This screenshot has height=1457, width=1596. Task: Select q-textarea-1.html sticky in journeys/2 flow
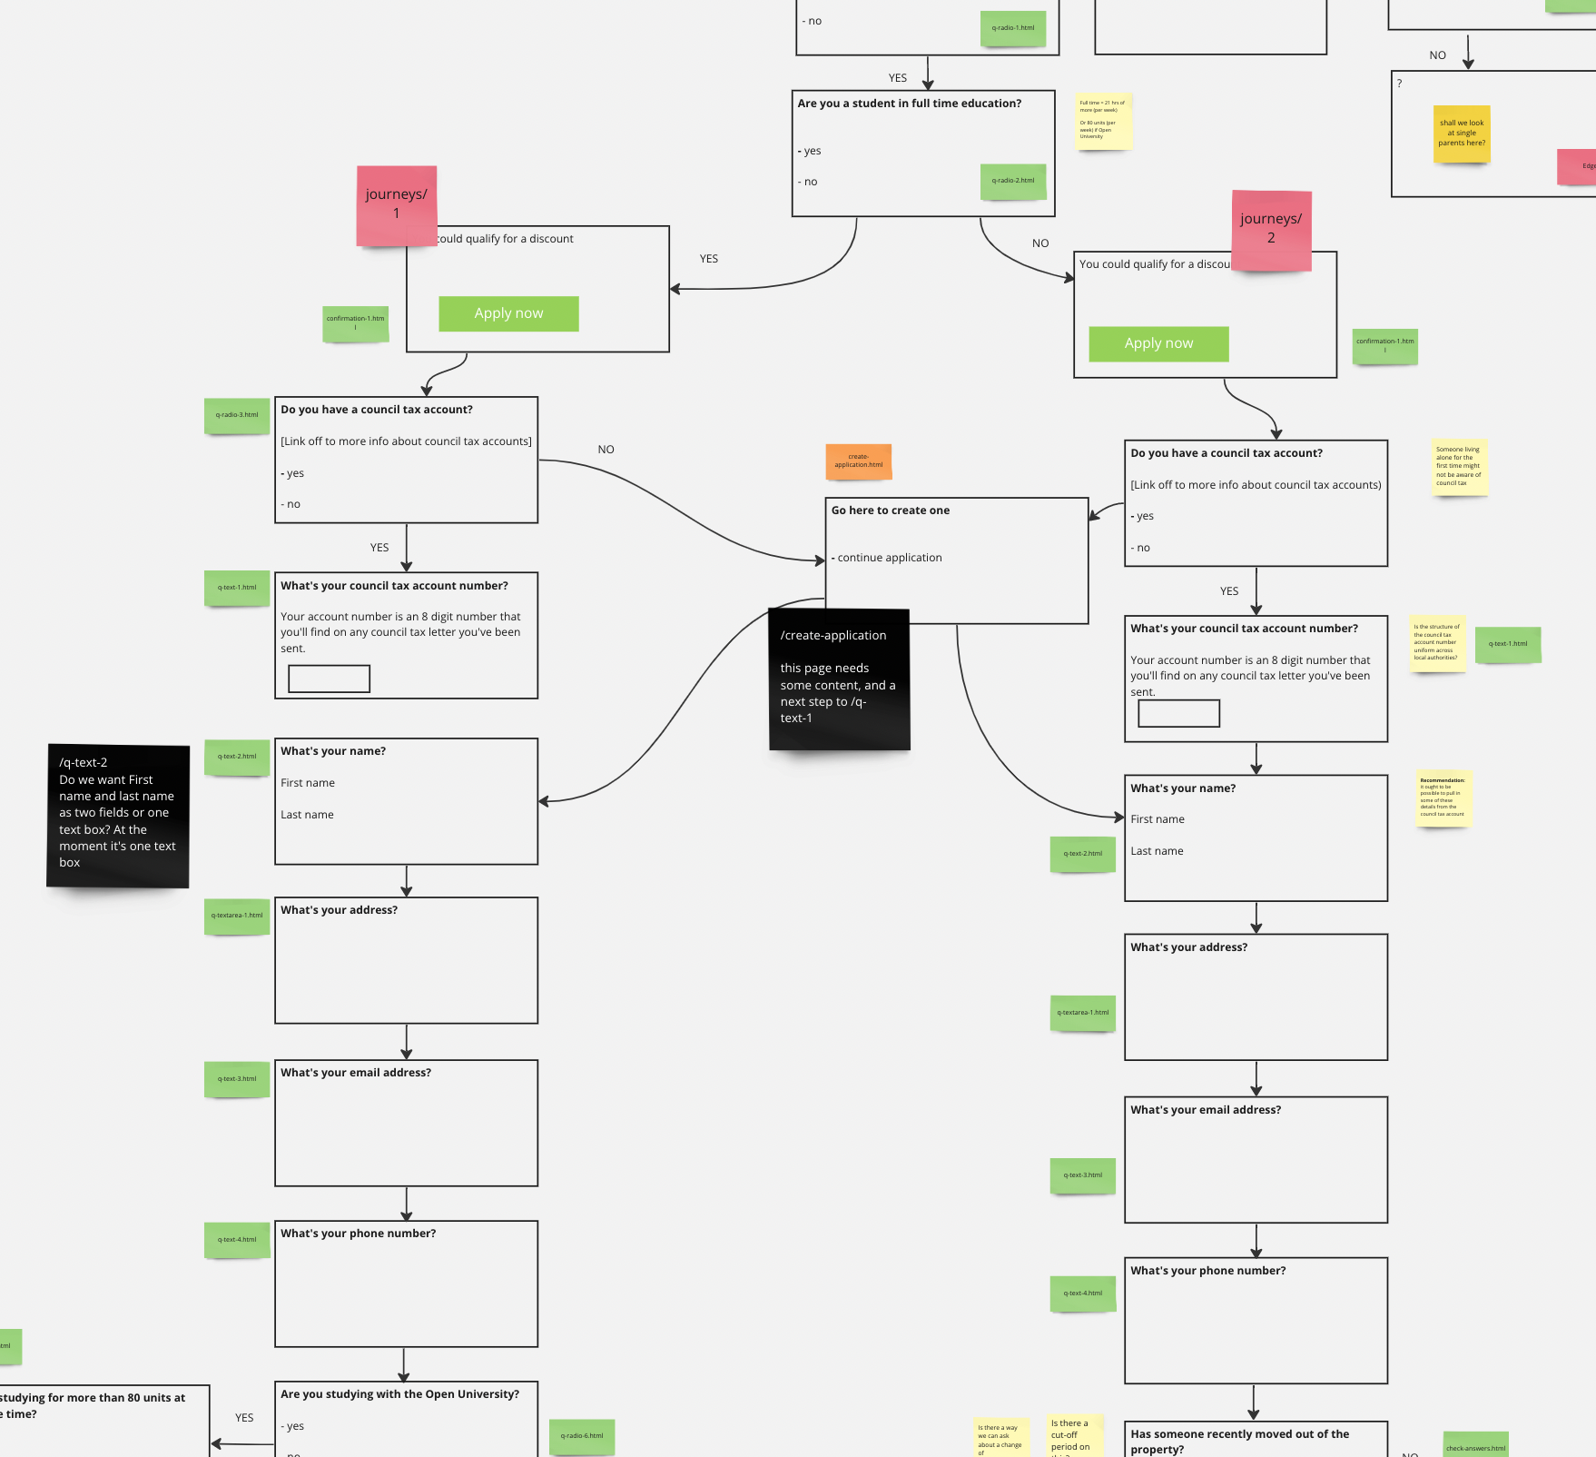(x=1083, y=1013)
